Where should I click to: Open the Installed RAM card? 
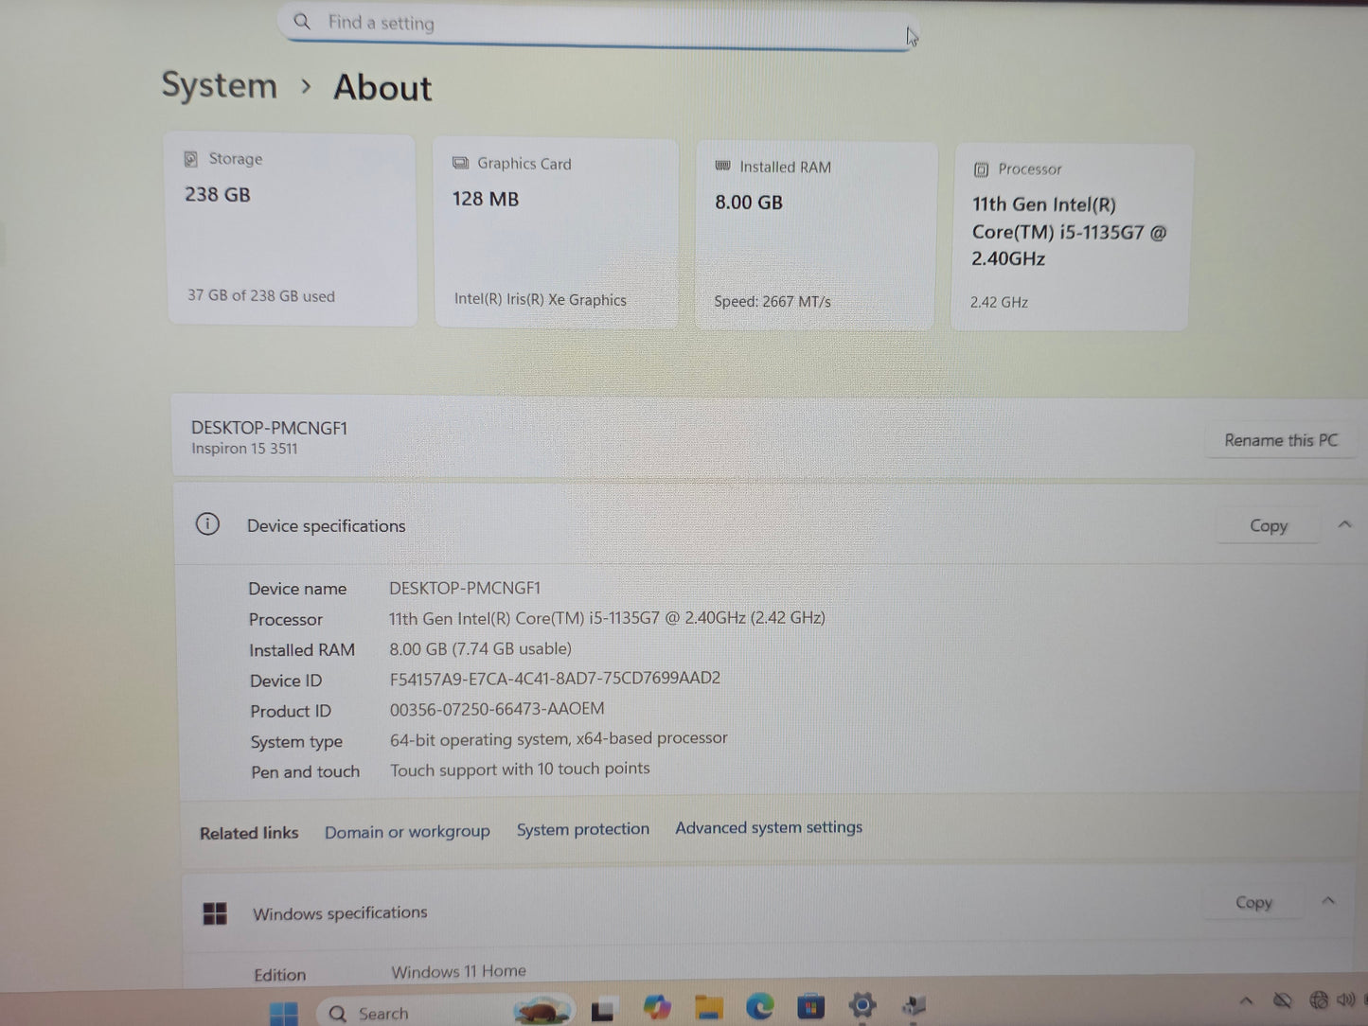(815, 237)
